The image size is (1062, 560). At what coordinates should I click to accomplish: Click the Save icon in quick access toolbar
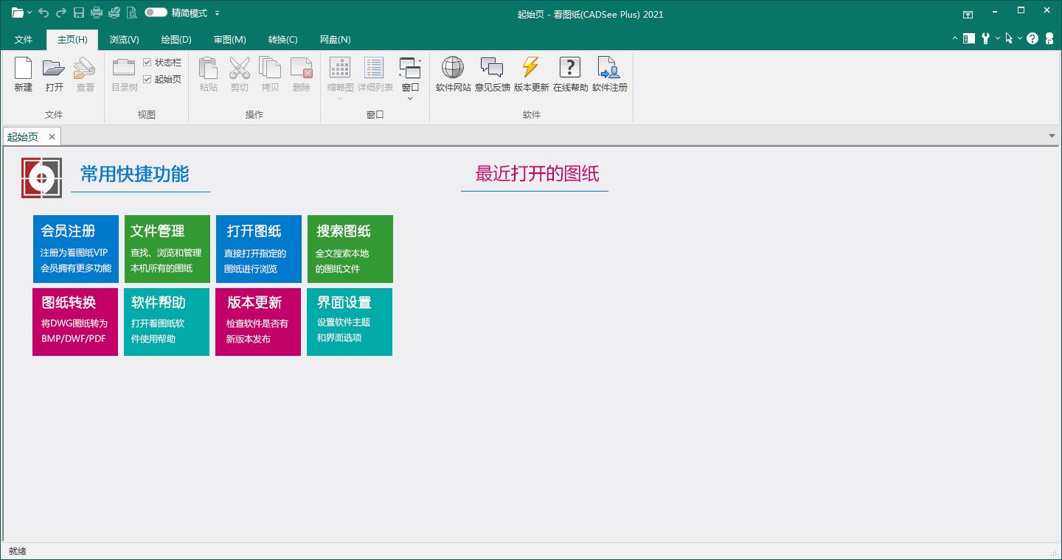coord(80,13)
